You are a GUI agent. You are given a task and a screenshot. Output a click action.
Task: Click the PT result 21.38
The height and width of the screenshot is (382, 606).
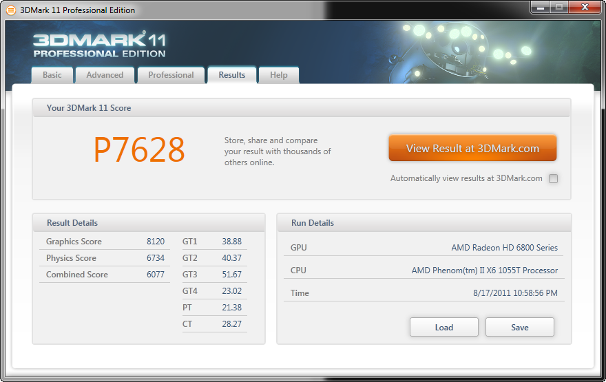point(231,308)
